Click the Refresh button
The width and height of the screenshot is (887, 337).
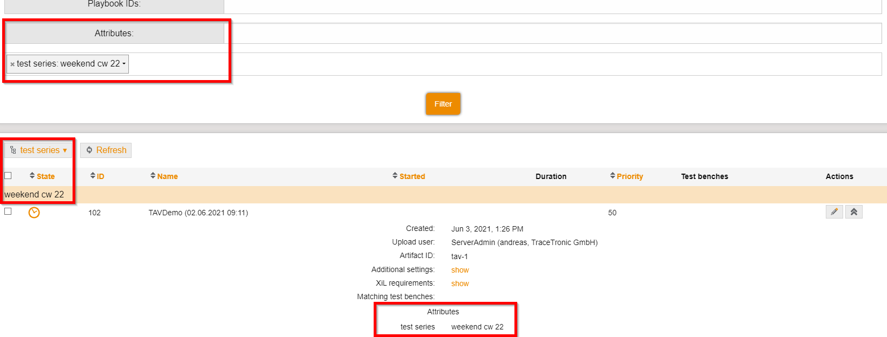(x=106, y=150)
